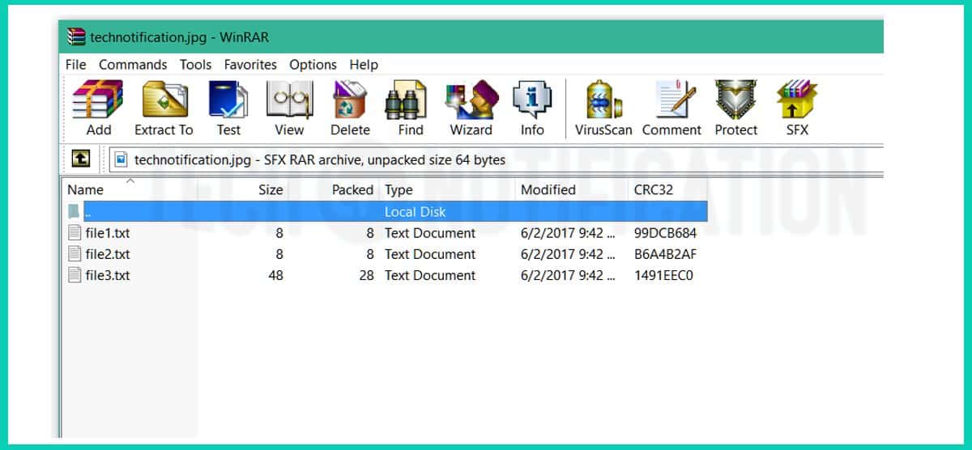Click the file1.txt document icon
972x450 pixels.
click(x=75, y=233)
